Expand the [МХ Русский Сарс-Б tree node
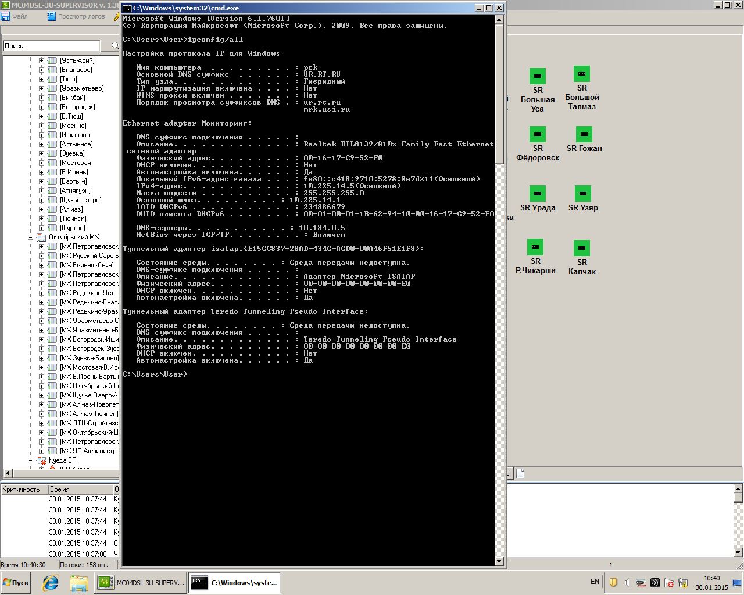Image resolution: width=744 pixels, height=595 pixels. pyautogui.click(x=41, y=256)
